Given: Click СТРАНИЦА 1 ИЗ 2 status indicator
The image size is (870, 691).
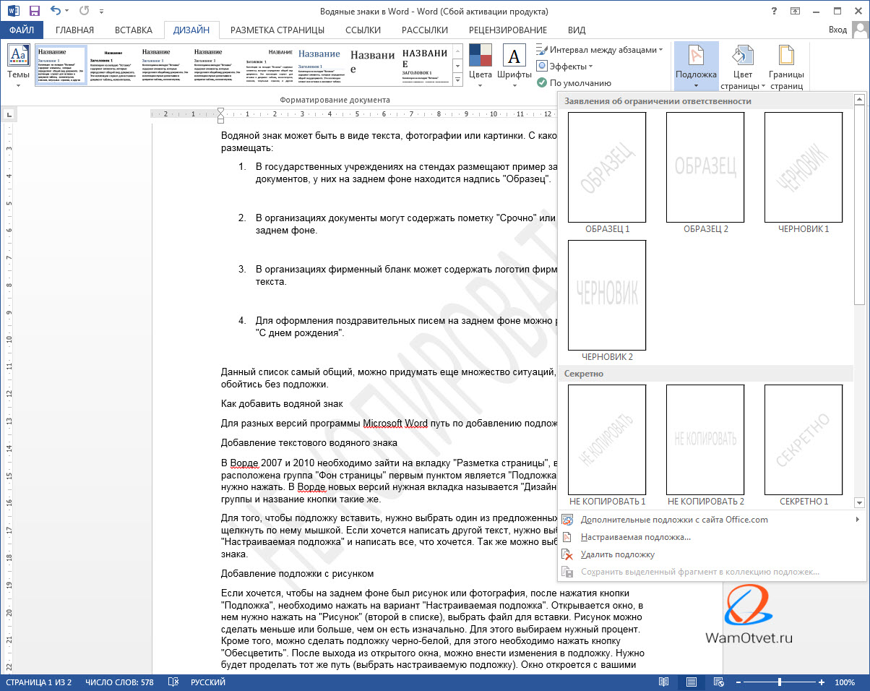Looking at the screenshot, I should click(38, 682).
